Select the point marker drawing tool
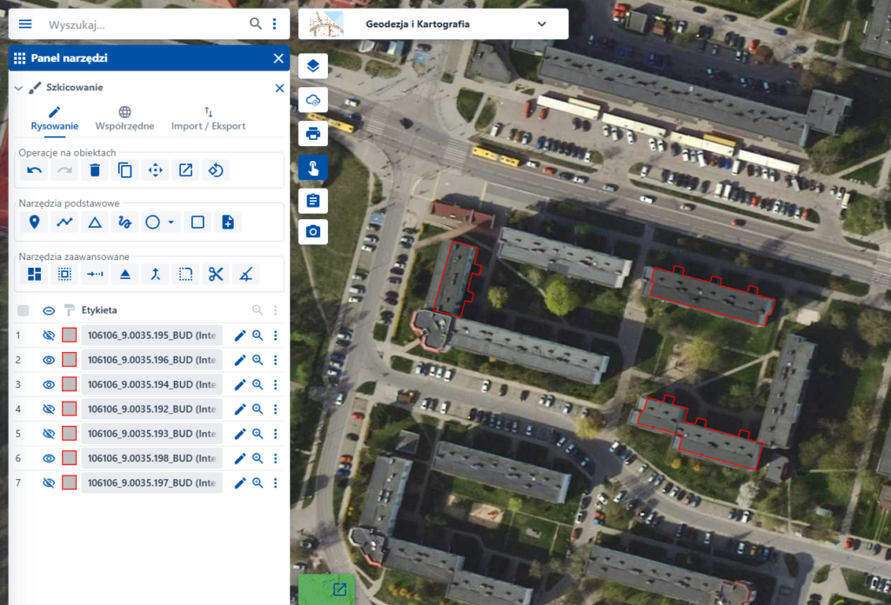This screenshot has width=891, height=605. click(x=34, y=222)
